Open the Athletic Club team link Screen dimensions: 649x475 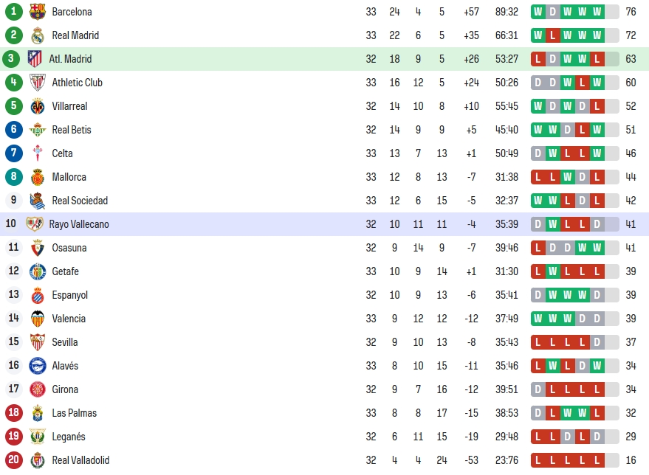(77, 83)
